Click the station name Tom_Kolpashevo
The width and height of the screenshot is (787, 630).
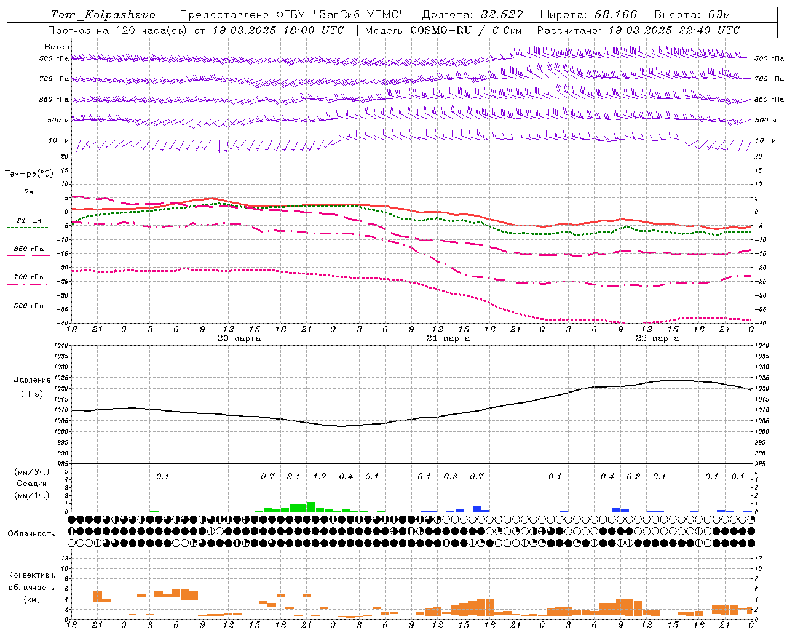(x=103, y=15)
